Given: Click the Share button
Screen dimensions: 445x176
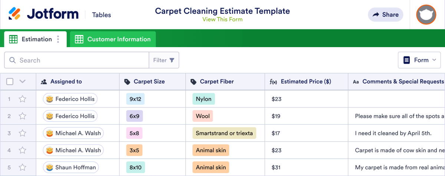Looking at the screenshot, I should [x=385, y=15].
